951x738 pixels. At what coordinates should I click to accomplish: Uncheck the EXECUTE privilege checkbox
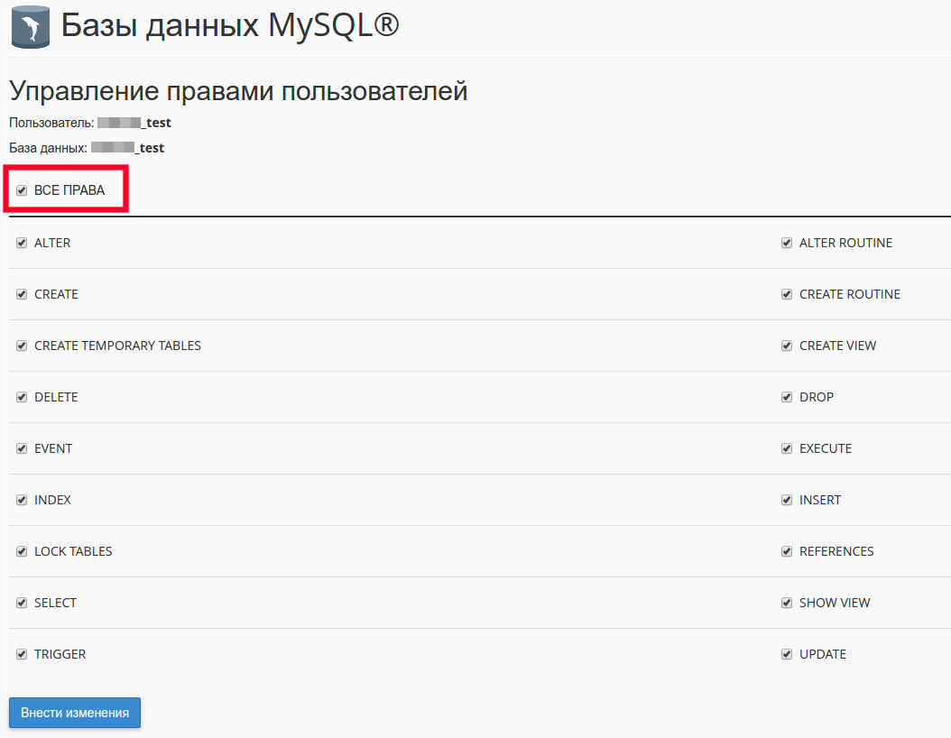787,448
